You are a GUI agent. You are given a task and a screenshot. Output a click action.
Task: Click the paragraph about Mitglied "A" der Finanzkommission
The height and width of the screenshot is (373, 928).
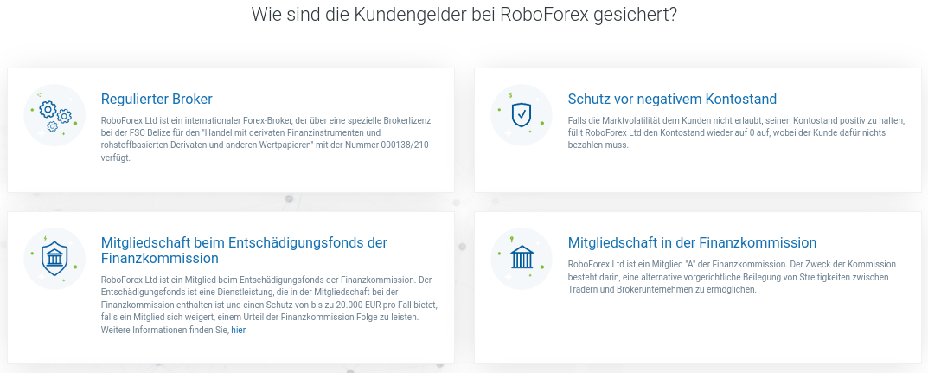pos(732,276)
